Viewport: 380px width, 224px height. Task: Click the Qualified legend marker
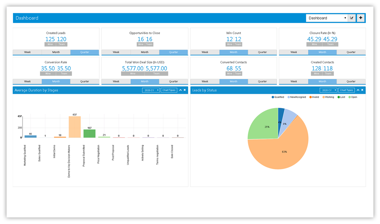273,97
